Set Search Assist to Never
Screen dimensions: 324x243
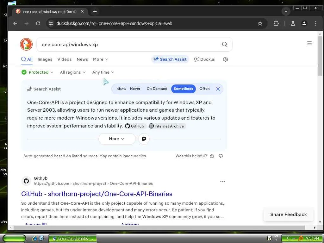135,89
